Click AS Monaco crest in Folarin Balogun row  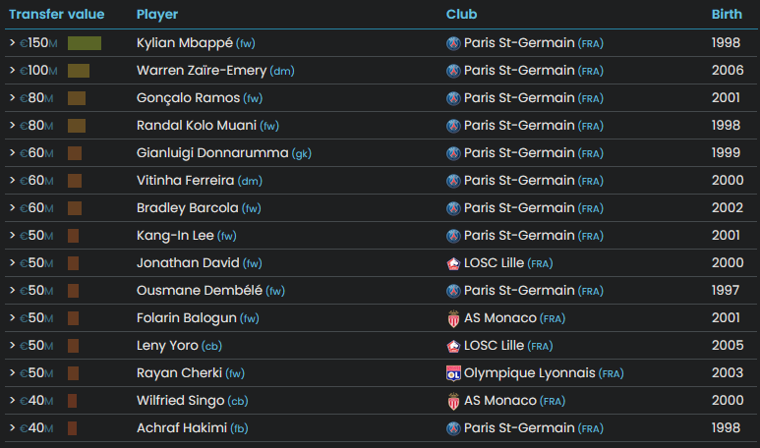pos(453,318)
